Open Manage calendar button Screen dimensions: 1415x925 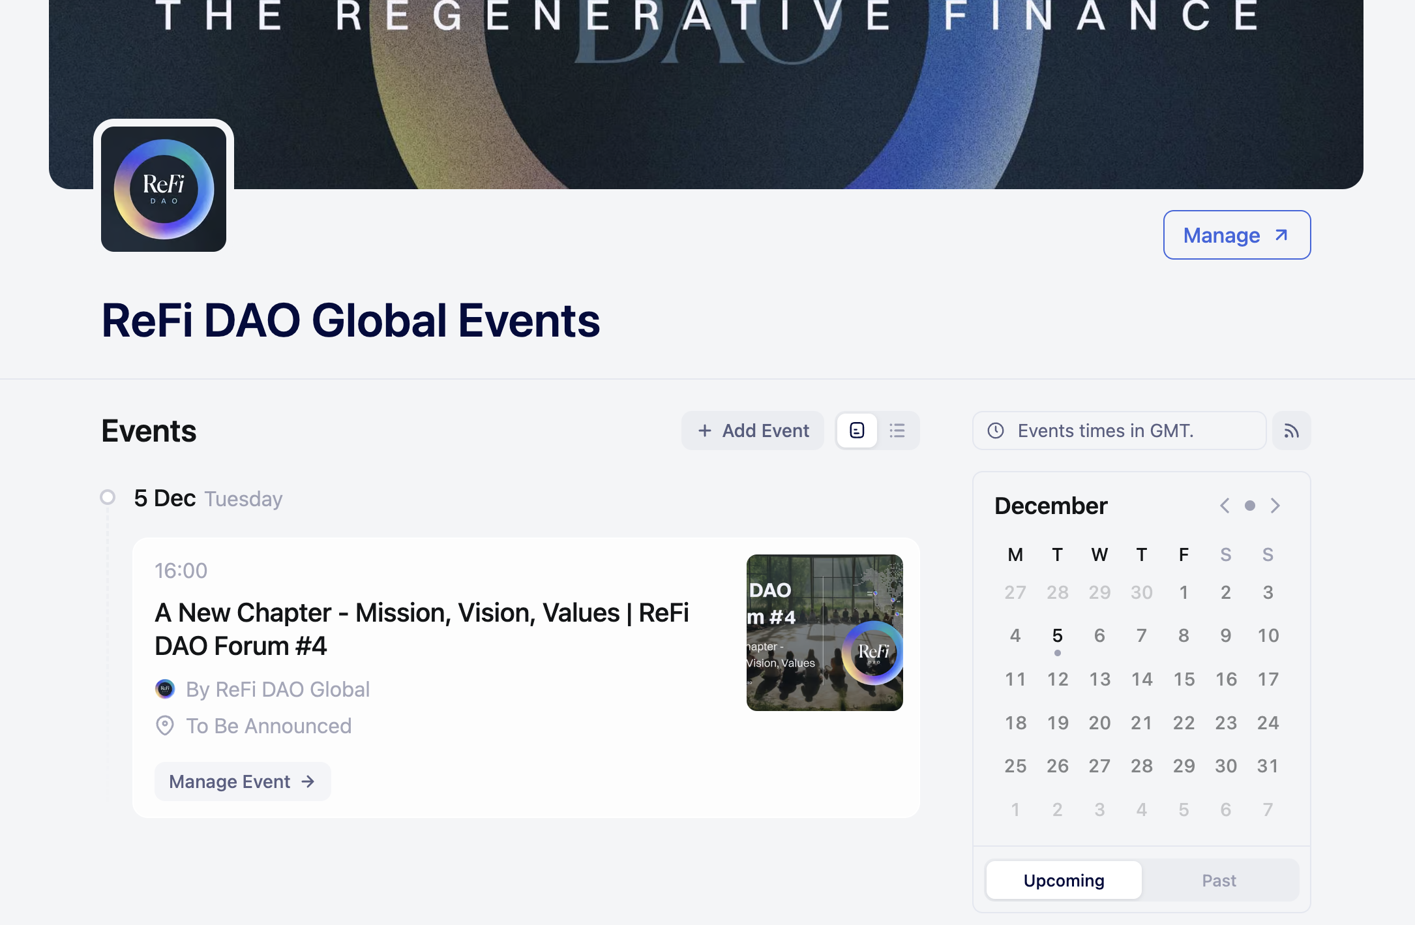click(1236, 235)
